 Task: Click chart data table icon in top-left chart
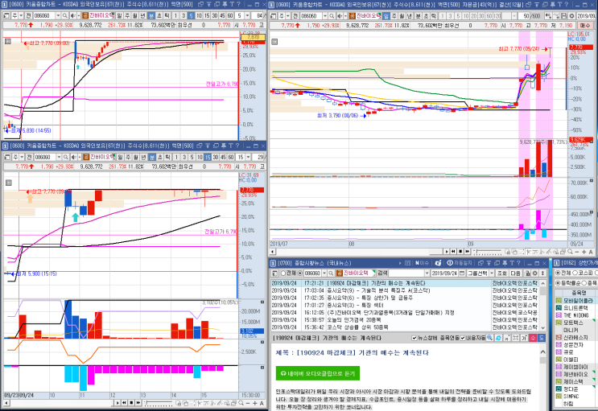[7, 41]
